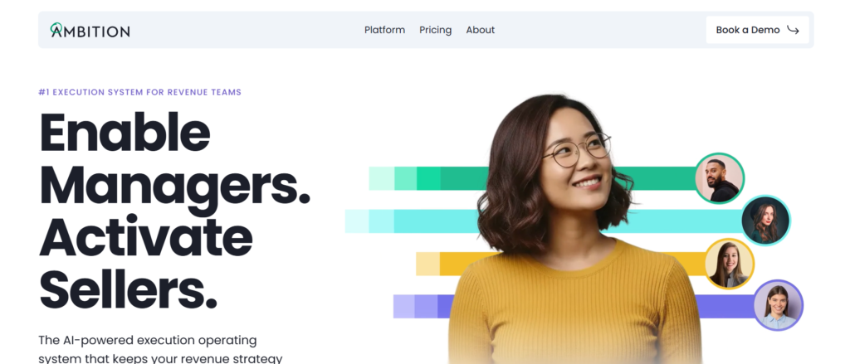Open the Platform menu item

pos(384,30)
